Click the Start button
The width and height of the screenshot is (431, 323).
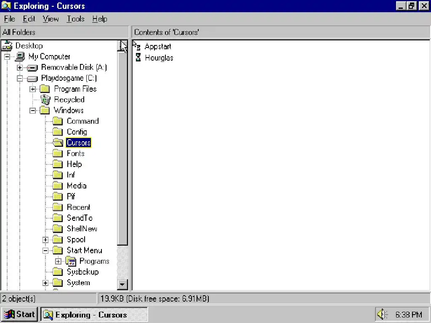coord(19,314)
